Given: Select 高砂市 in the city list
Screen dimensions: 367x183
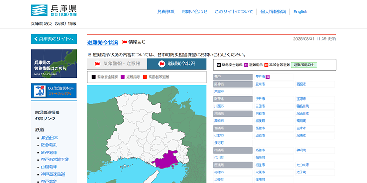Looking at the screenshot, I should (219, 121).
